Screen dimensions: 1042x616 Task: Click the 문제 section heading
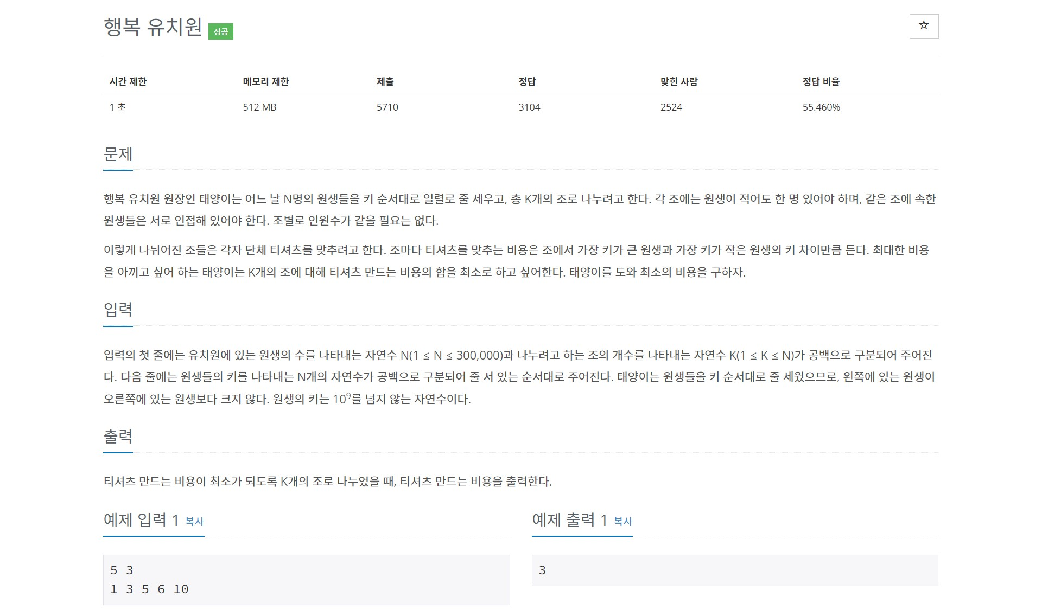(118, 154)
